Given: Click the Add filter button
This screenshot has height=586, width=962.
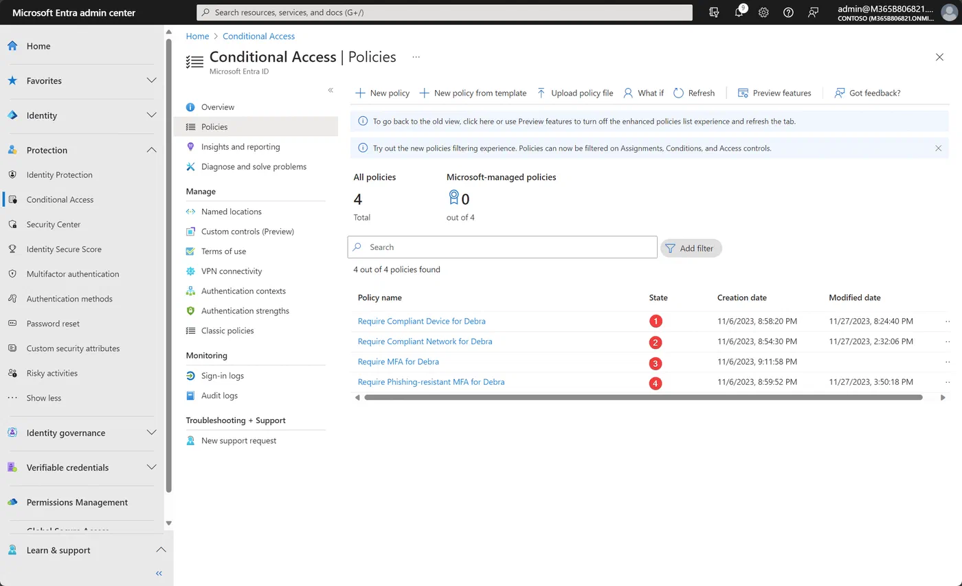Looking at the screenshot, I should (x=691, y=248).
